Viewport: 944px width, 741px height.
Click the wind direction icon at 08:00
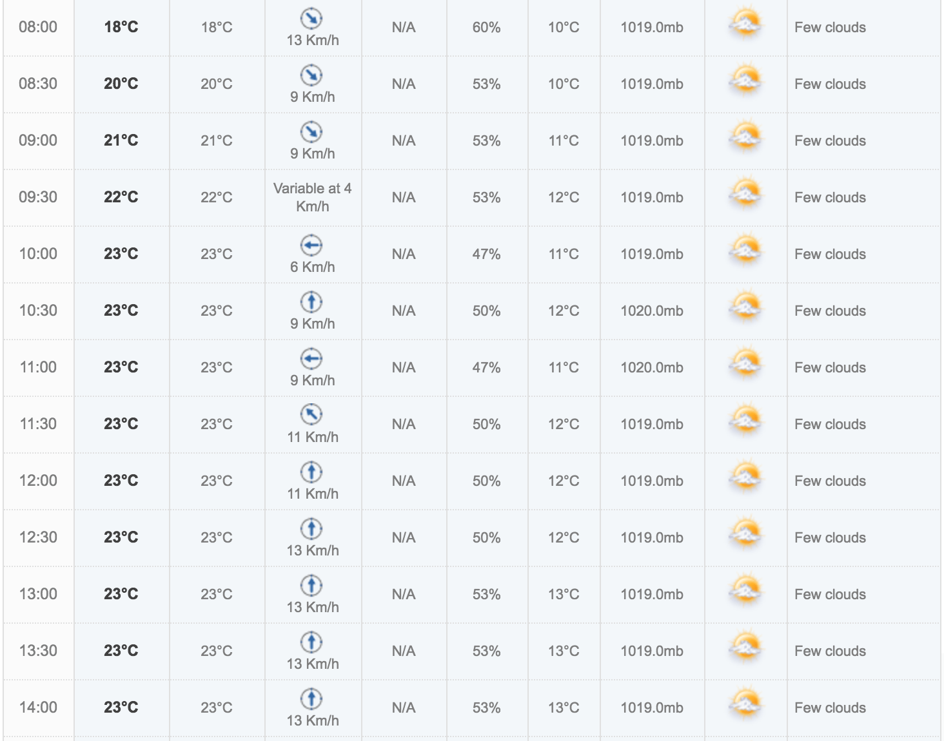(x=311, y=19)
